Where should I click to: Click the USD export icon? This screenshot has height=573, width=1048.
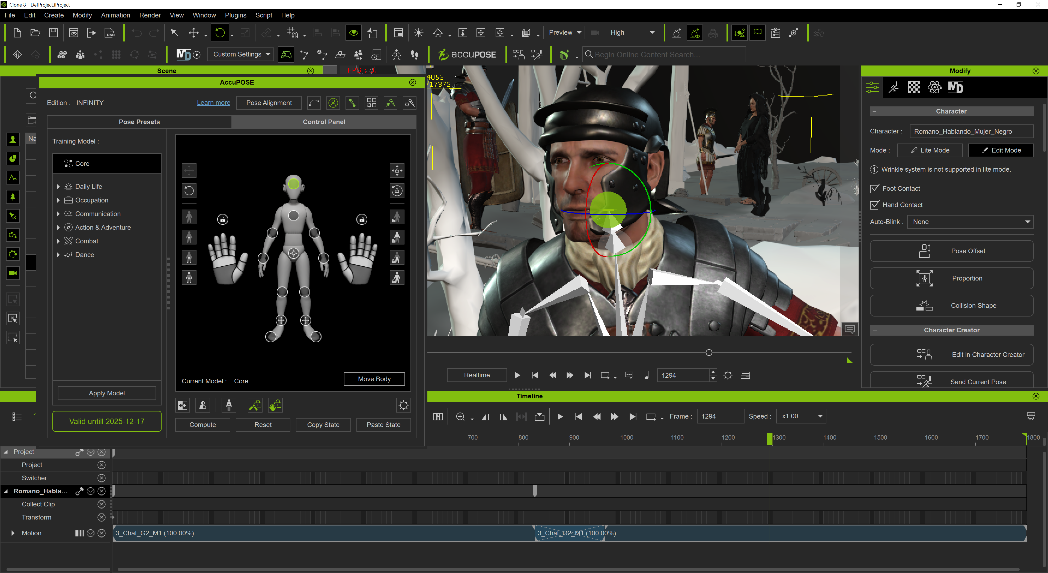coord(110,33)
